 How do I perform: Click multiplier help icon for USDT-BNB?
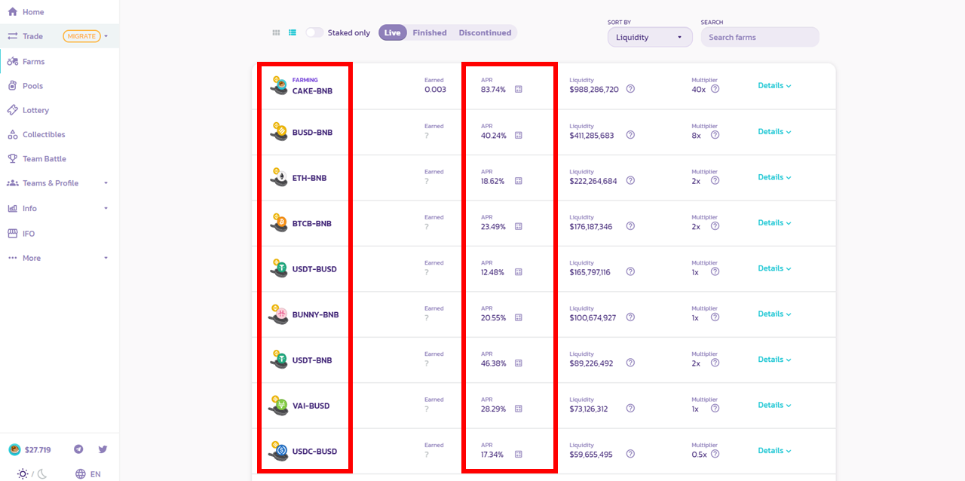pos(715,363)
